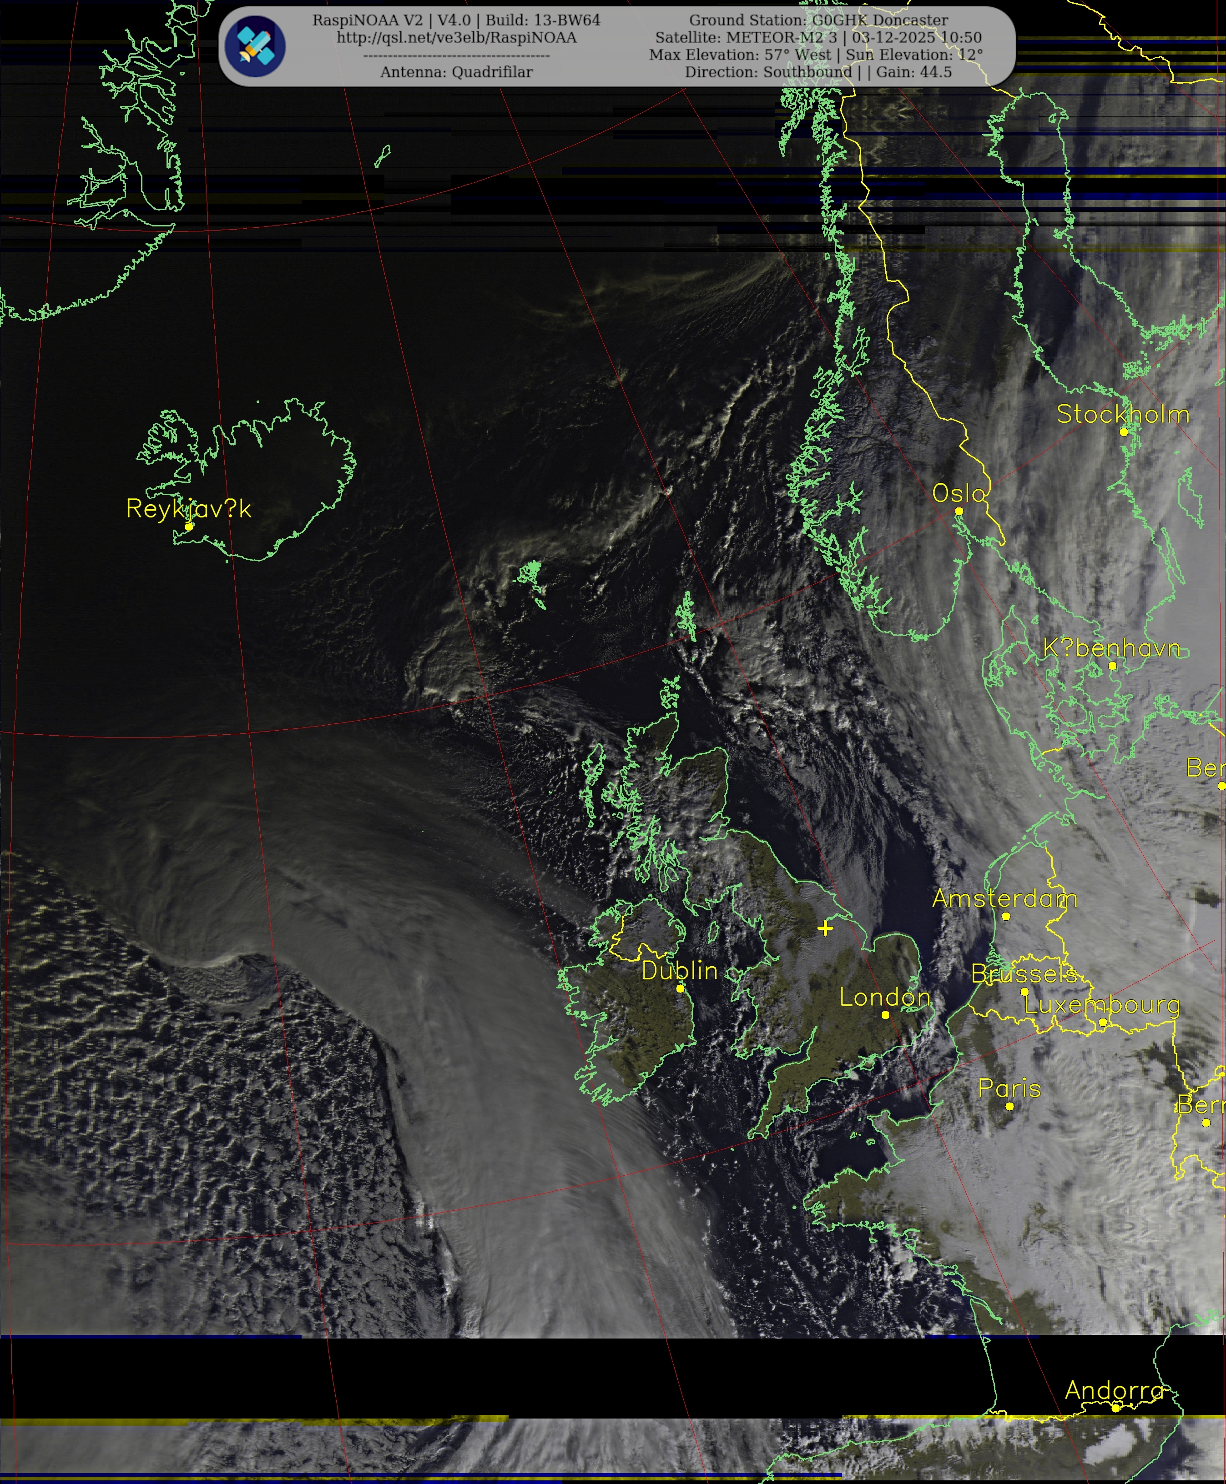
Task: Click the yellow cross ground station marker
Action: (x=825, y=928)
